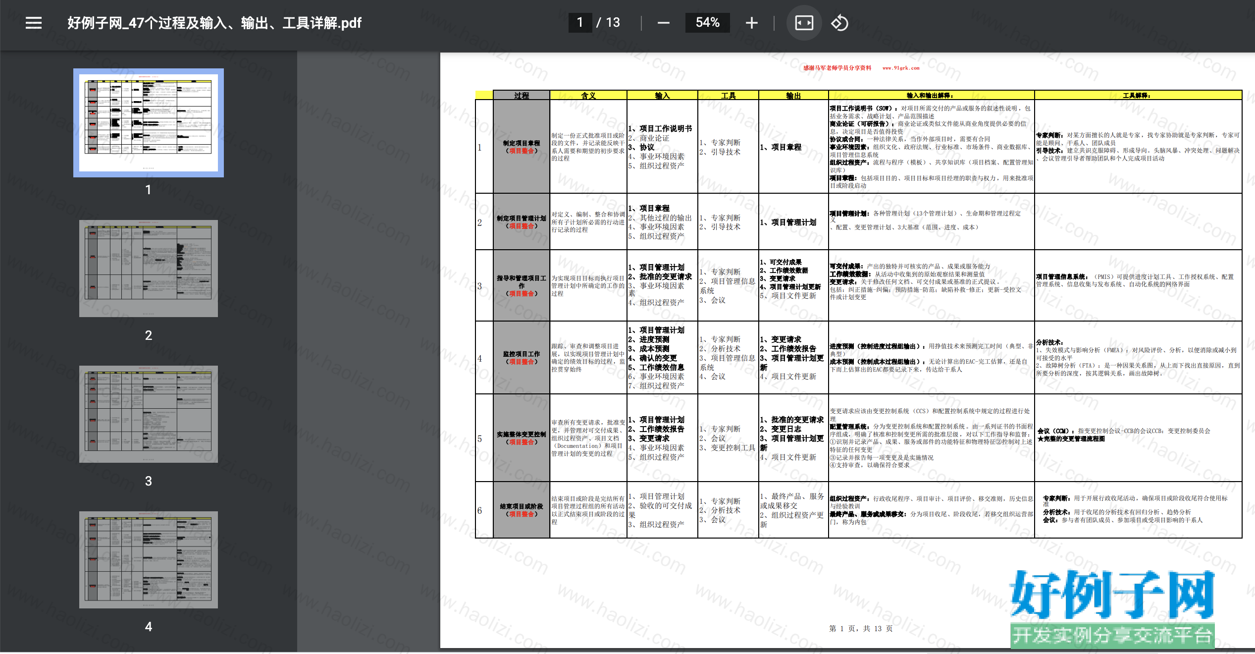The height and width of the screenshot is (654, 1255).
Task: Edit the current page number field
Action: (x=580, y=23)
